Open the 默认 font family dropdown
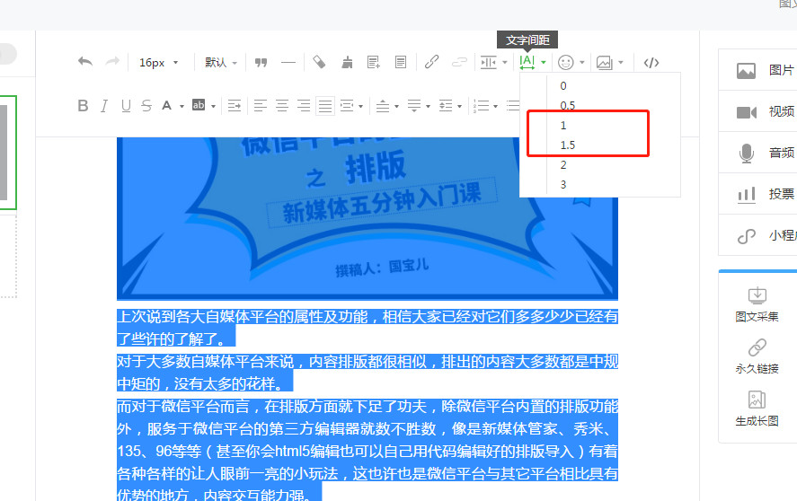797x501 pixels. (x=221, y=63)
